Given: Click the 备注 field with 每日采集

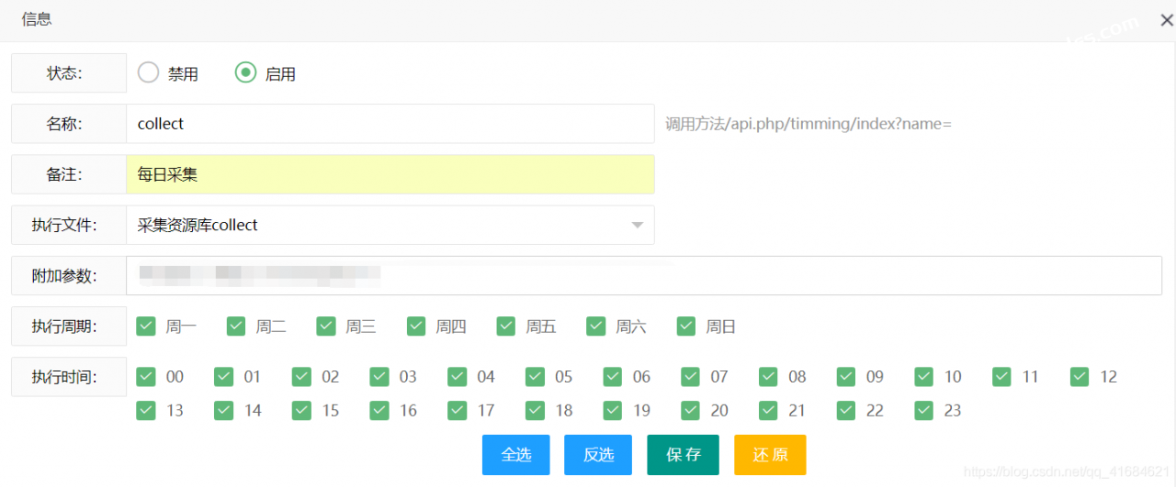Looking at the screenshot, I should (390, 174).
